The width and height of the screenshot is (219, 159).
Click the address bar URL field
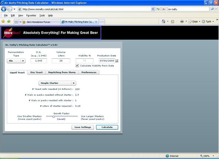pyautogui.click(x=85, y=9)
